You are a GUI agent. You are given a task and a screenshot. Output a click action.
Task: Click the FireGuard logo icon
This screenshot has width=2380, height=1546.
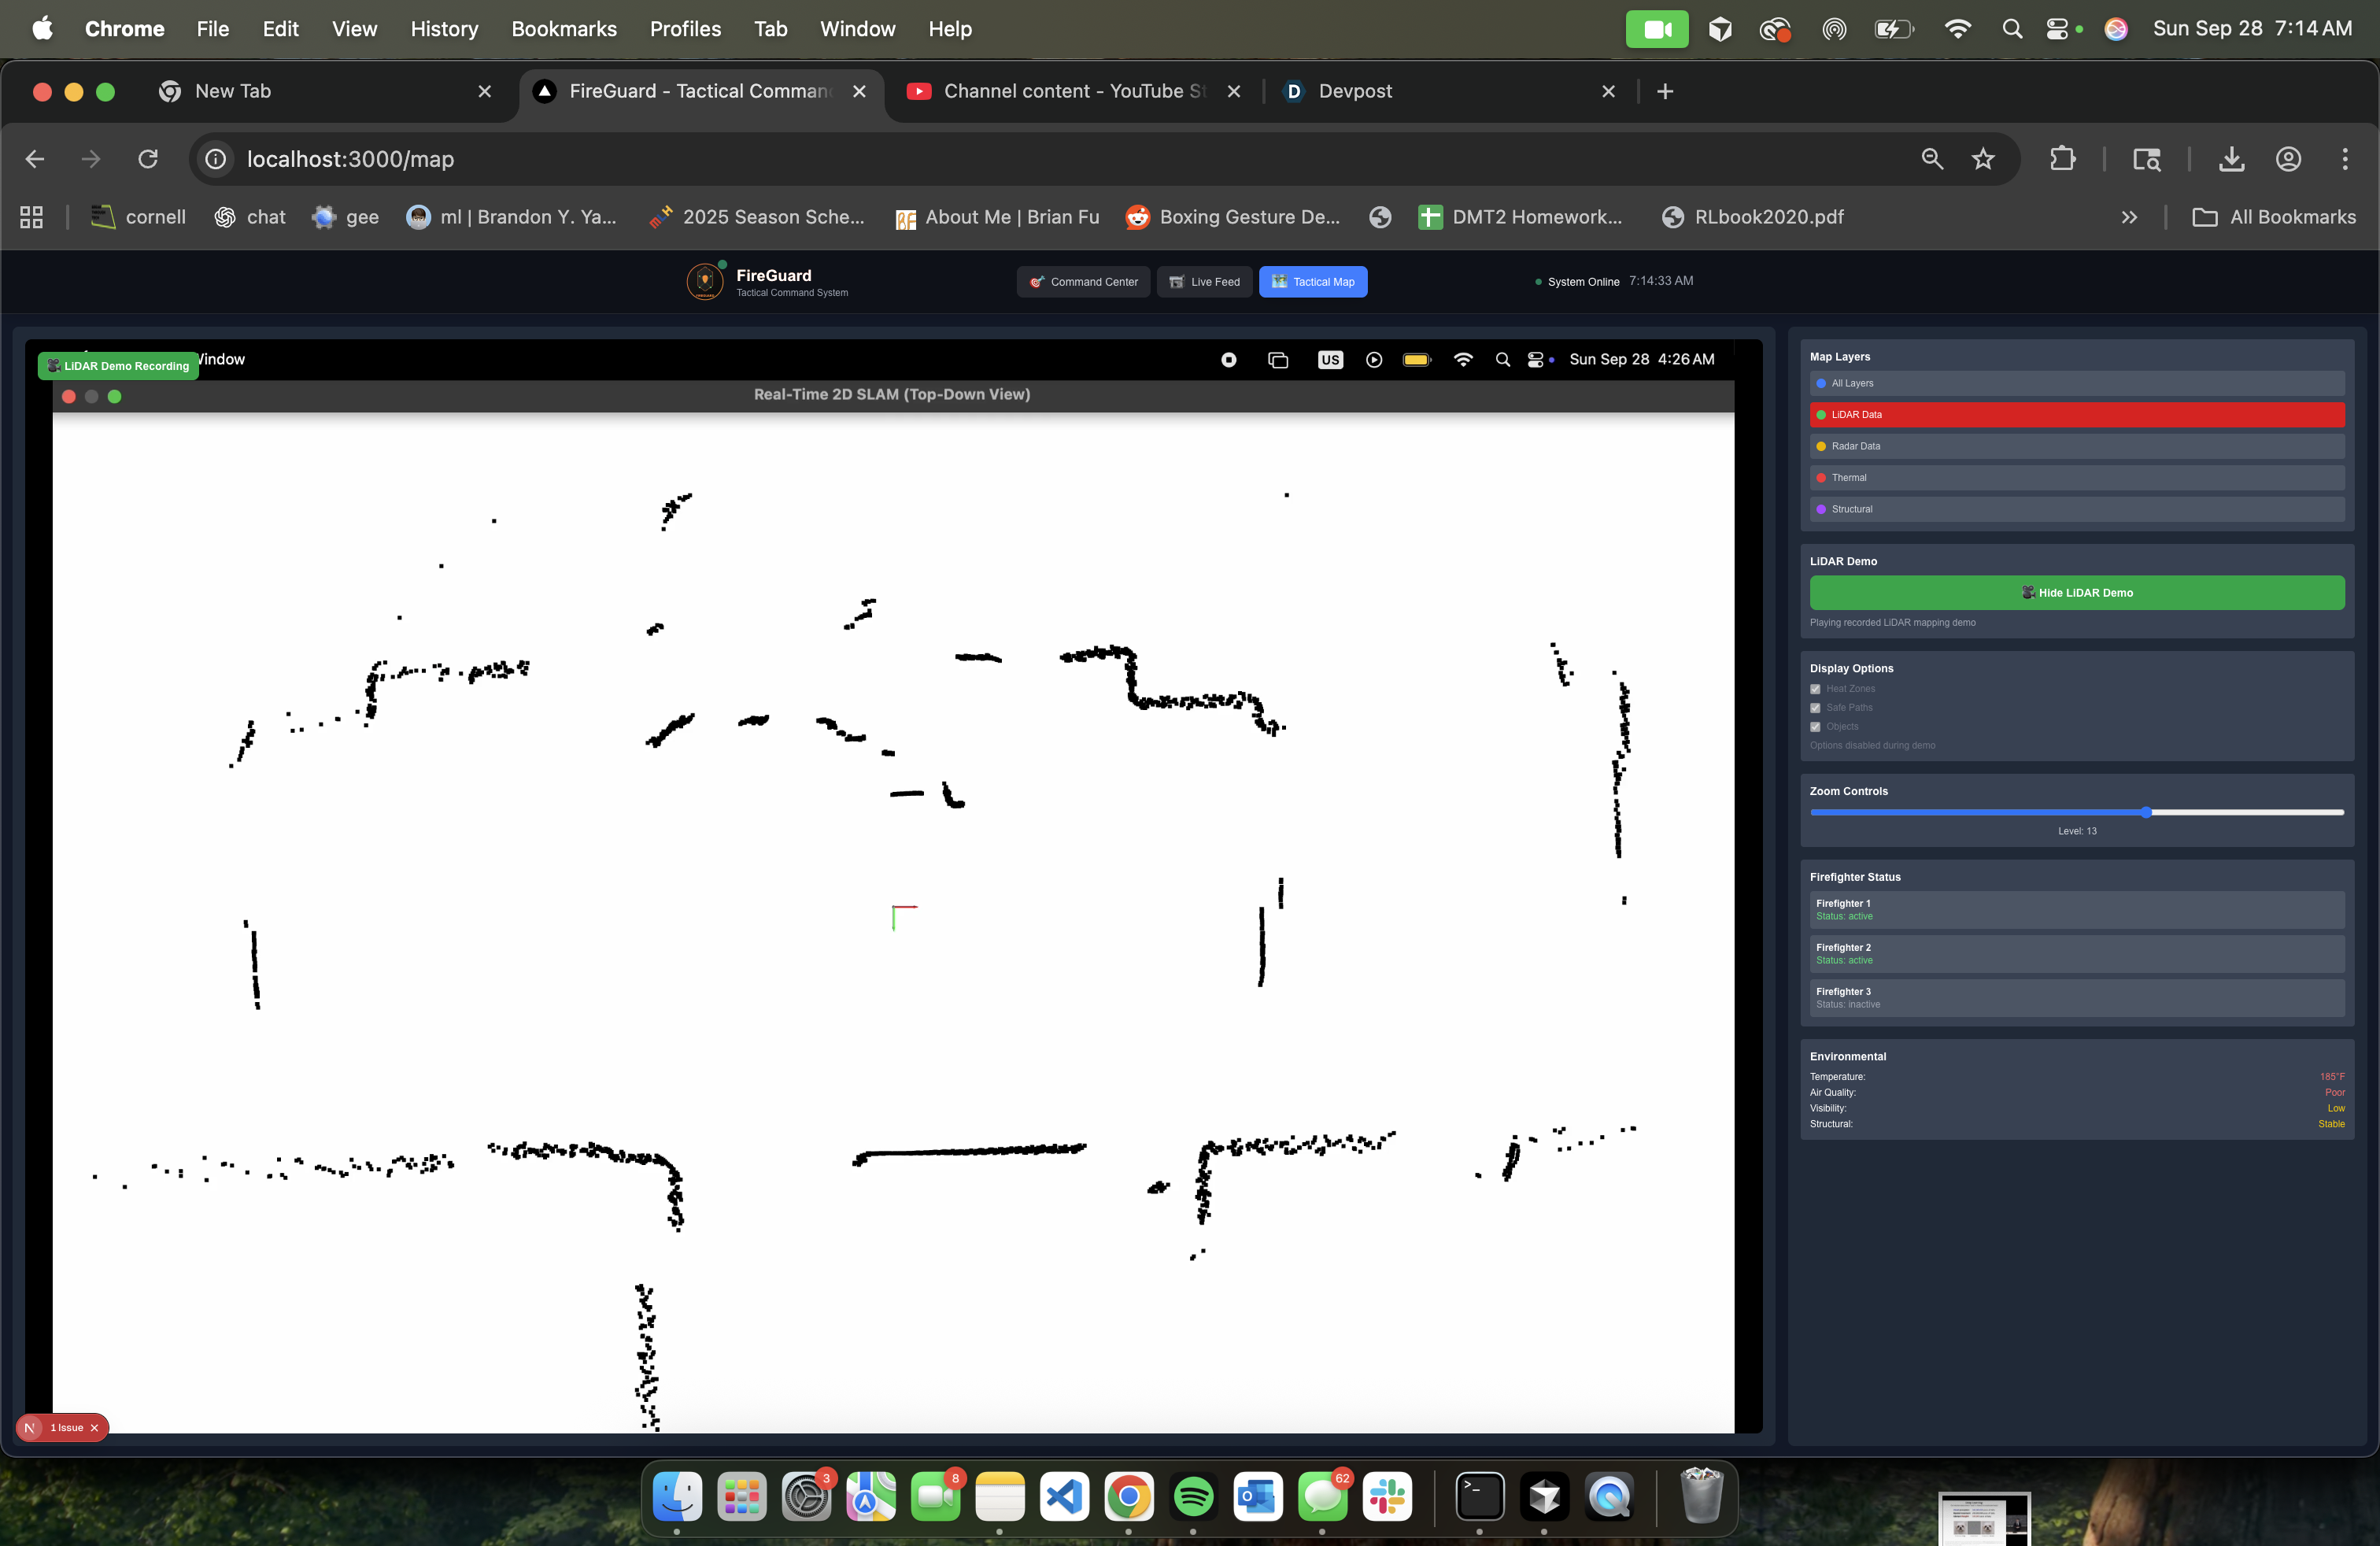[x=705, y=282]
